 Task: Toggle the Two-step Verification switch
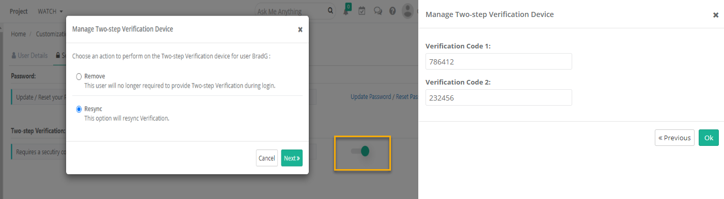pyautogui.click(x=360, y=151)
